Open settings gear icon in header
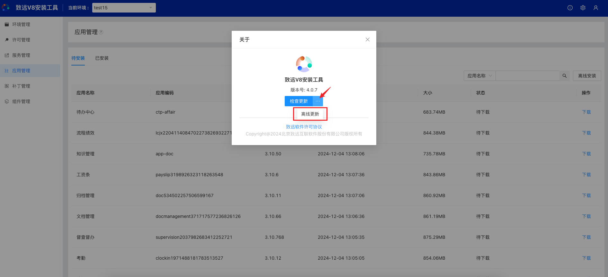 (583, 8)
